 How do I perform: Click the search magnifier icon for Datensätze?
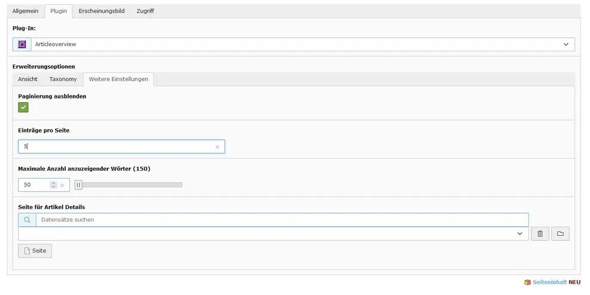click(x=27, y=220)
